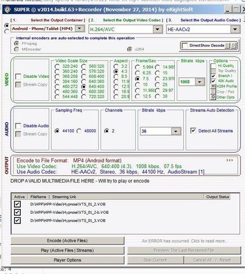The image size is (245, 274).
Task: Click the C button beside DirectShow Decode
Action: 227,46
